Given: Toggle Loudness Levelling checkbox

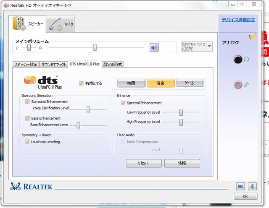Looking at the screenshot, I should (x=27, y=142).
